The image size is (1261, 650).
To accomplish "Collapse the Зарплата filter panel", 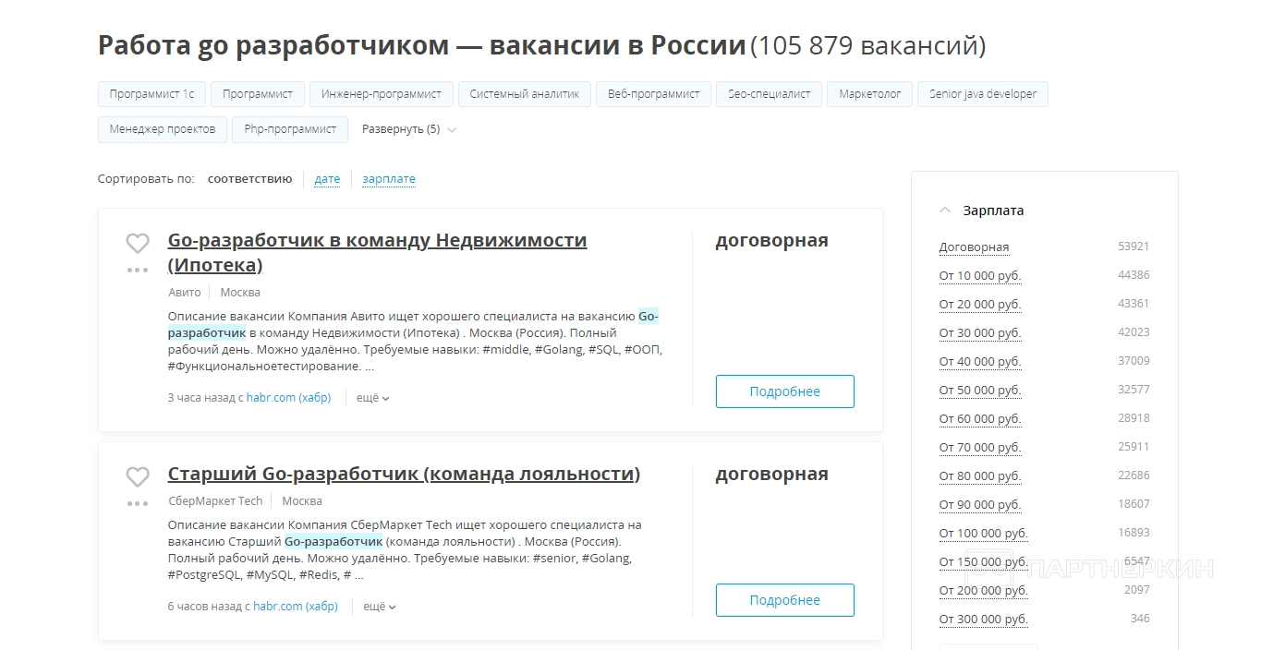I will (945, 211).
